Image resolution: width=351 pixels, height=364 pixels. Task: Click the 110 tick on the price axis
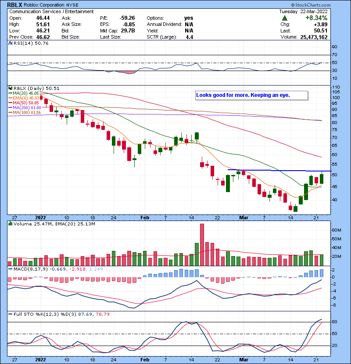click(x=336, y=87)
